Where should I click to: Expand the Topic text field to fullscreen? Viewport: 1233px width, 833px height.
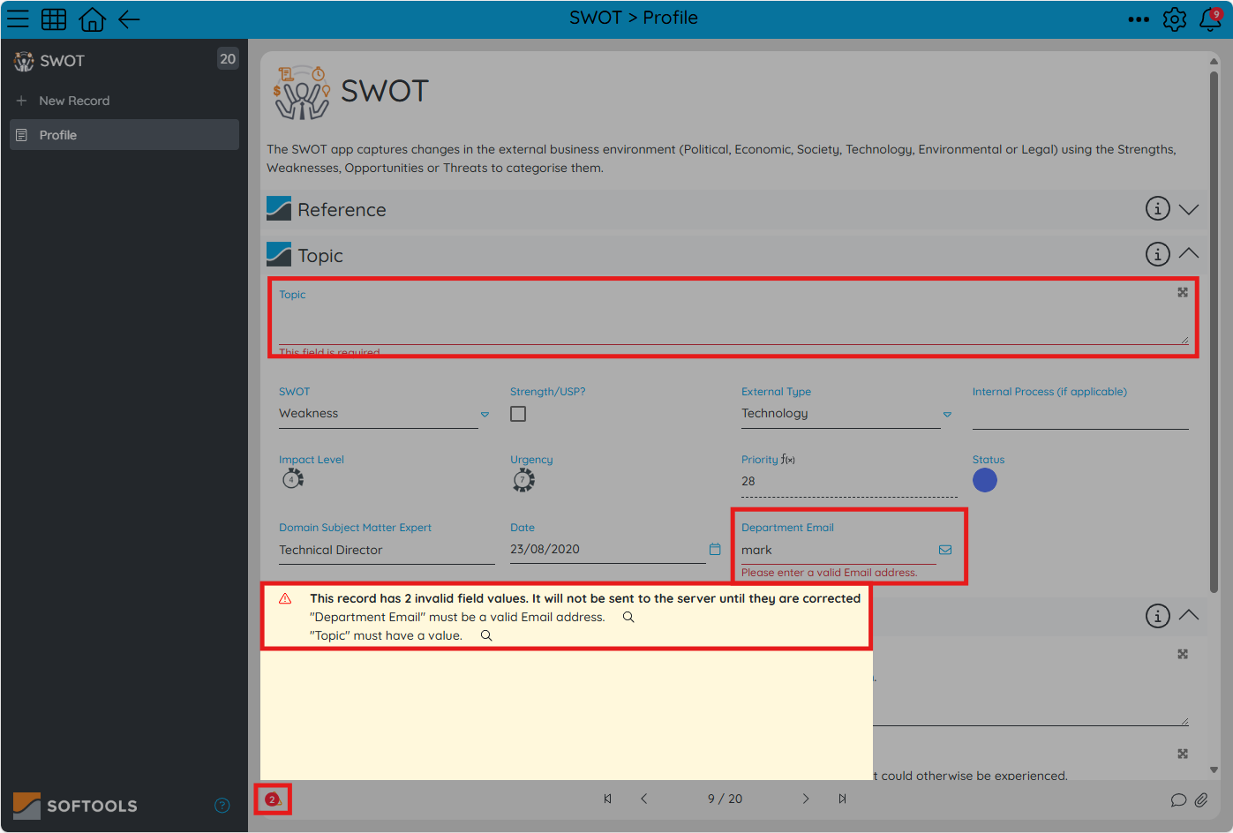click(1183, 292)
